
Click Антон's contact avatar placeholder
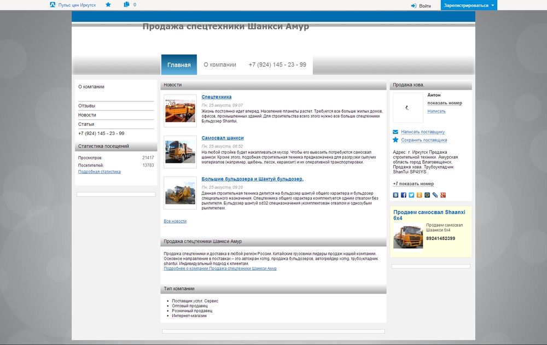408,108
